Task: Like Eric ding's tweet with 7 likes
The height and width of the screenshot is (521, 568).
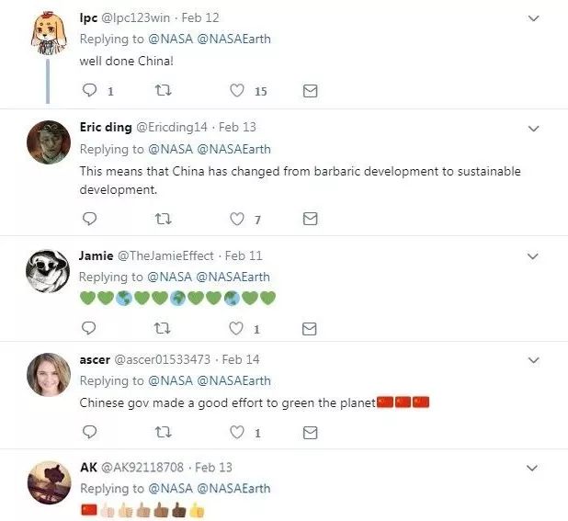Action: click(237, 219)
